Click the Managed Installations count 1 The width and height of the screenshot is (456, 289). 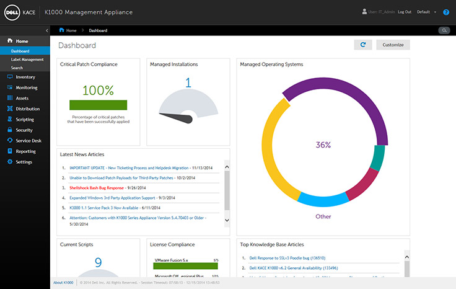[x=188, y=82]
